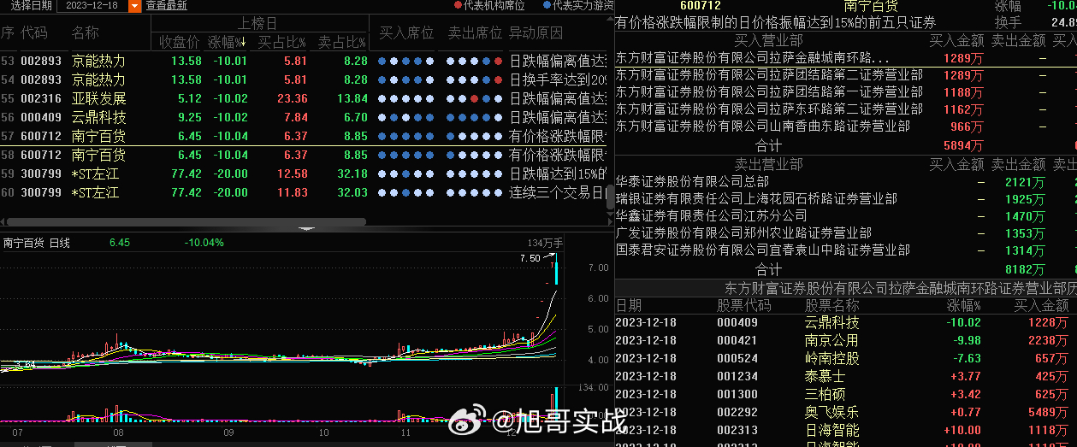Click the 名称 column header
The image size is (1077, 447).
(85, 33)
